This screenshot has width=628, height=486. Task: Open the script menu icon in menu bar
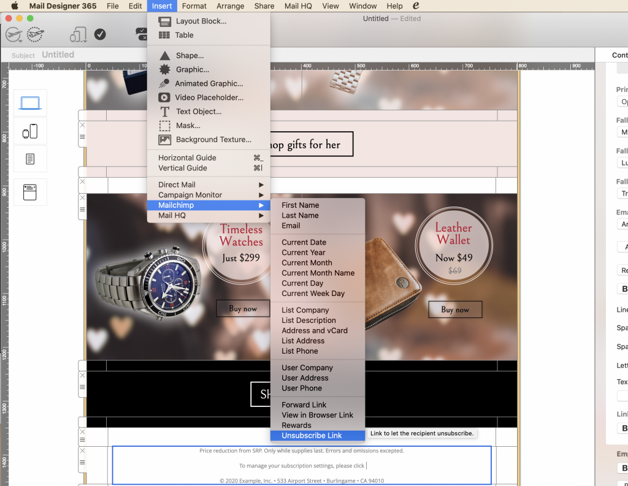416,6
